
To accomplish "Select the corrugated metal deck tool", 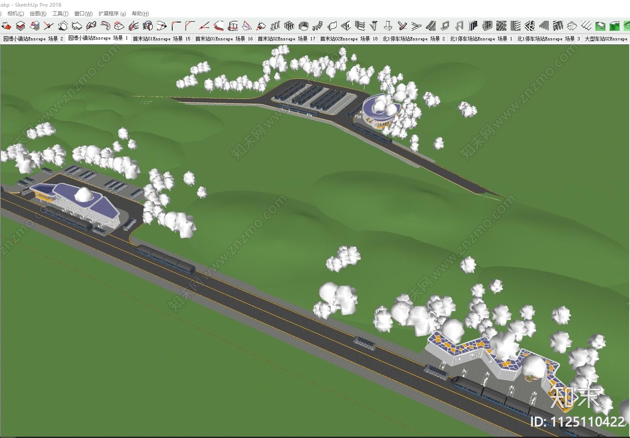I will pos(586,26).
